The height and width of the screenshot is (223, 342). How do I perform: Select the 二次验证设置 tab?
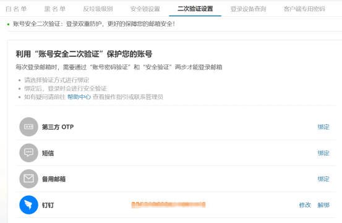pyautogui.click(x=195, y=9)
